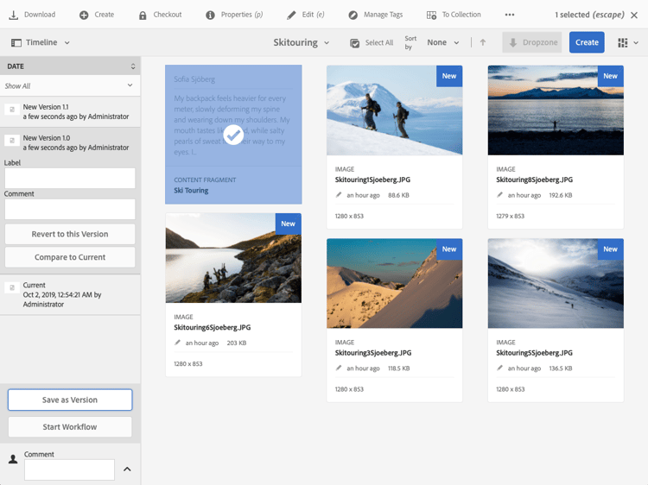Image resolution: width=648 pixels, height=485 pixels.
Task: Open the Show All filter dropdown
Action: point(70,85)
